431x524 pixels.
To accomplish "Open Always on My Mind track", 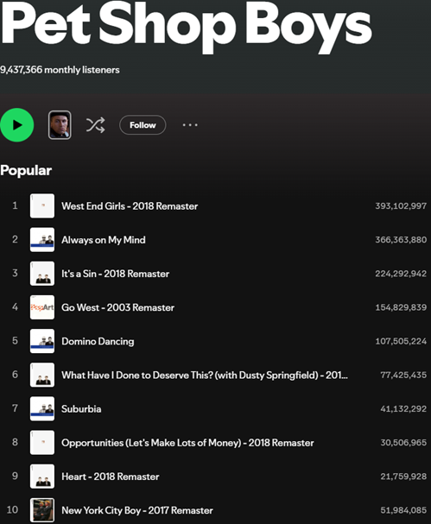I will pos(104,240).
